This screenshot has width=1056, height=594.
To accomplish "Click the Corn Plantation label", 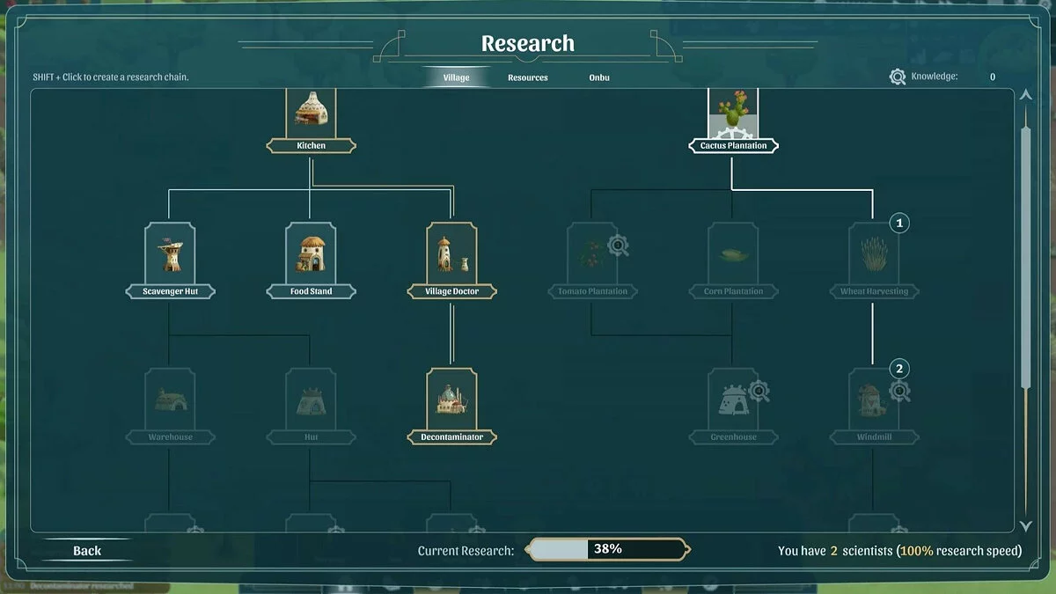I will point(733,291).
